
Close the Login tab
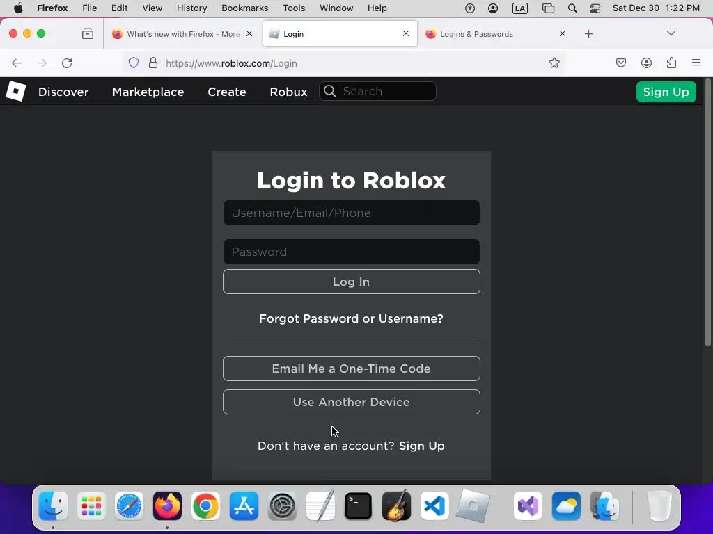pos(406,33)
